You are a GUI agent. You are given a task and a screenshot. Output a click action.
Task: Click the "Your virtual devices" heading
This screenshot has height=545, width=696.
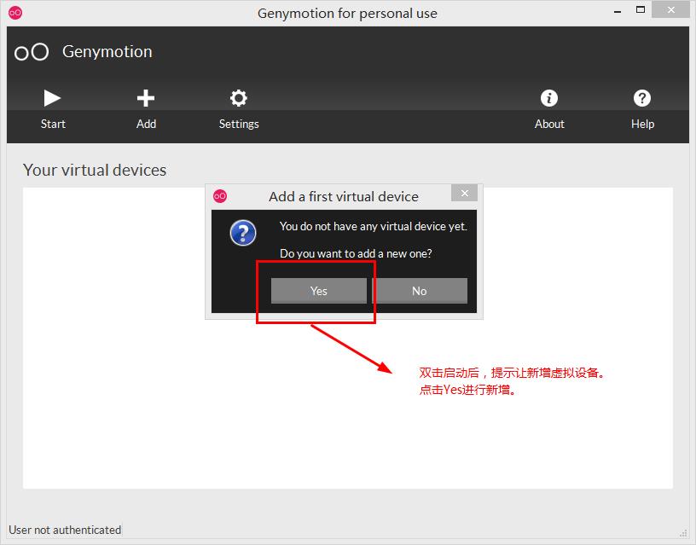[95, 170]
